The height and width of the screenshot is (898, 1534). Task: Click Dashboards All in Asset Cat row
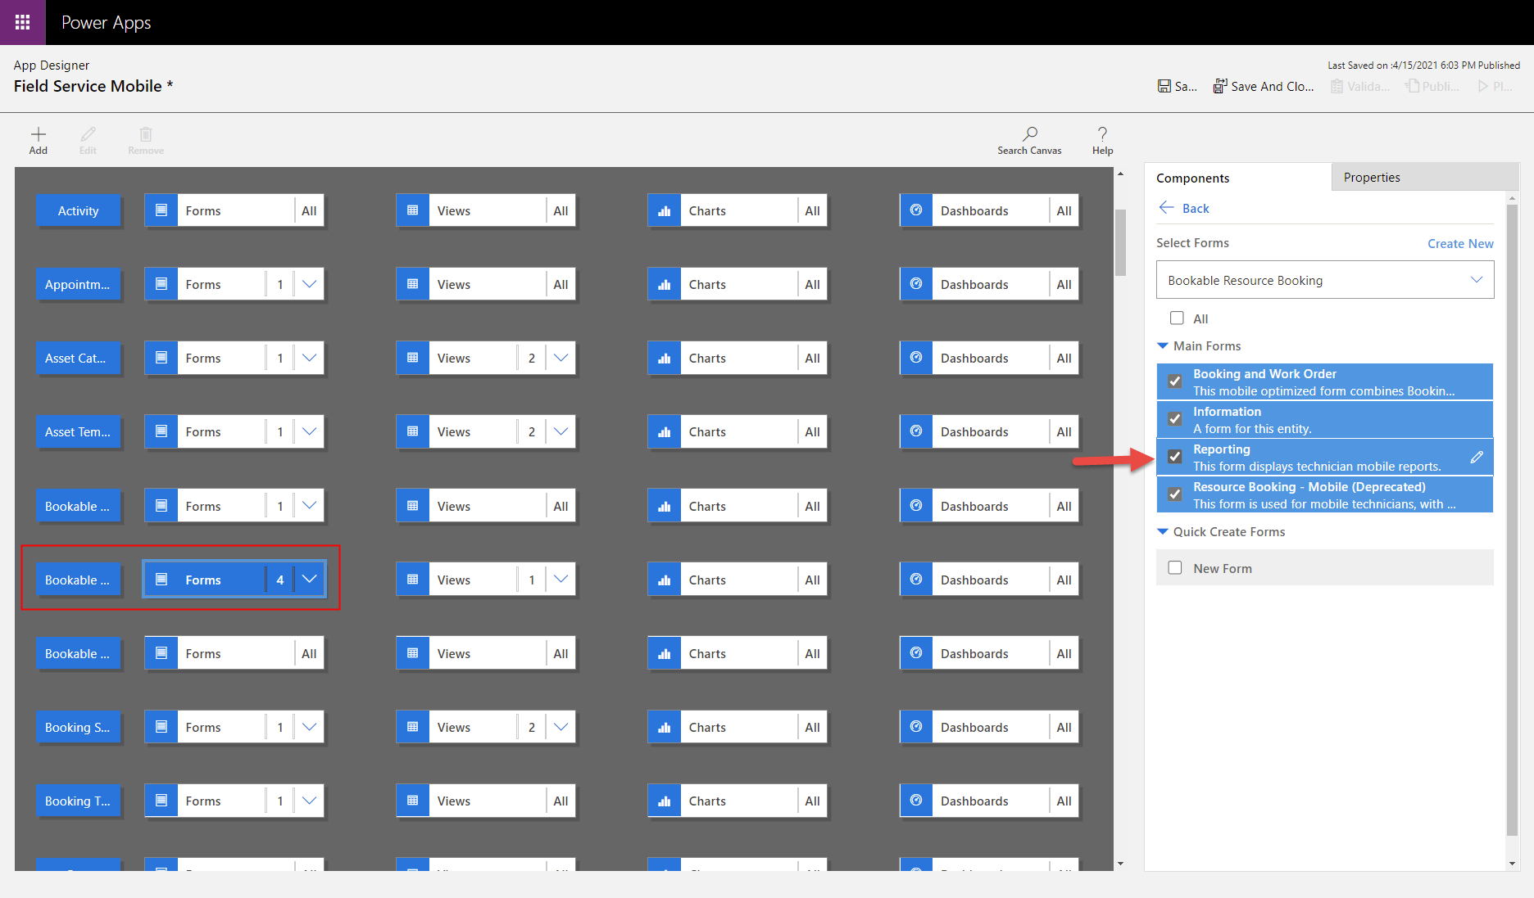point(1064,358)
